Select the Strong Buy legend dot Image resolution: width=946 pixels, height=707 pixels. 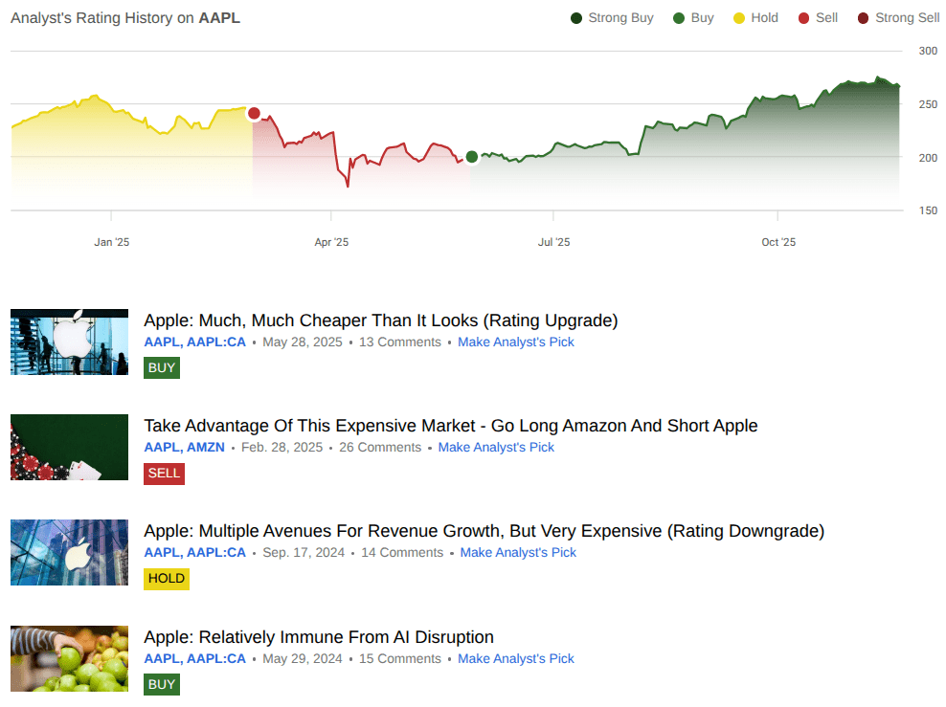[x=574, y=17]
